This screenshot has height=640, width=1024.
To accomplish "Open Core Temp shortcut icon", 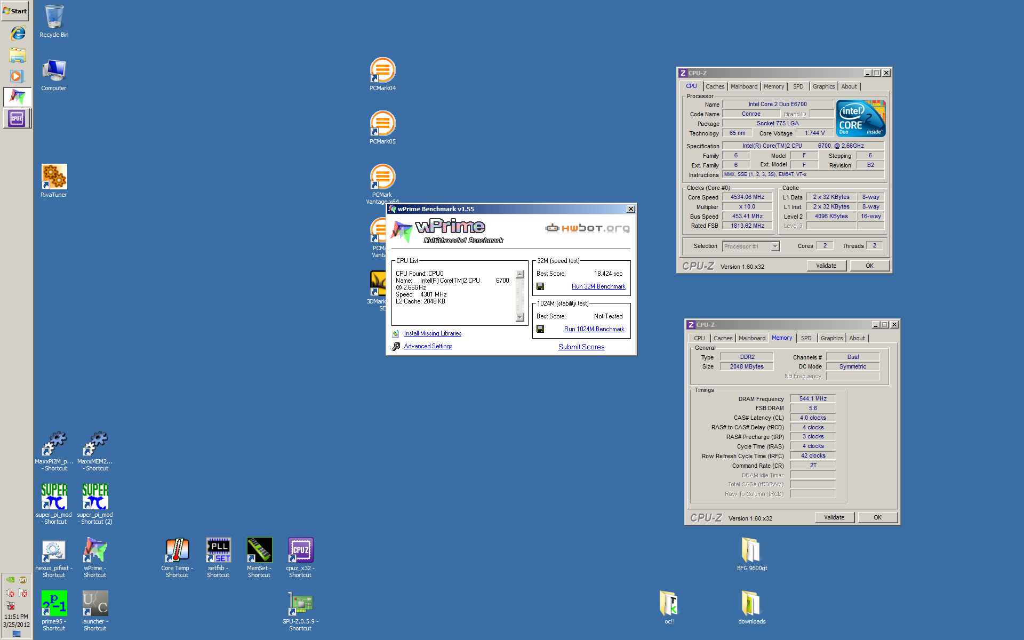I will click(x=177, y=558).
